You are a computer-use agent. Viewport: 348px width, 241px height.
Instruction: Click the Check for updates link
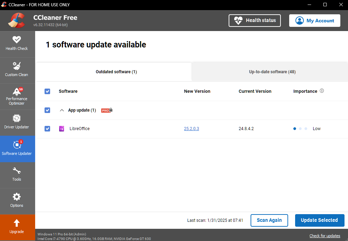[x=325, y=236]
